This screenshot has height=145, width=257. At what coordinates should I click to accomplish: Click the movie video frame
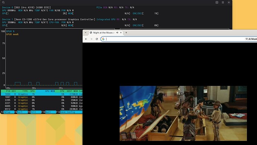tap(183, 113)
